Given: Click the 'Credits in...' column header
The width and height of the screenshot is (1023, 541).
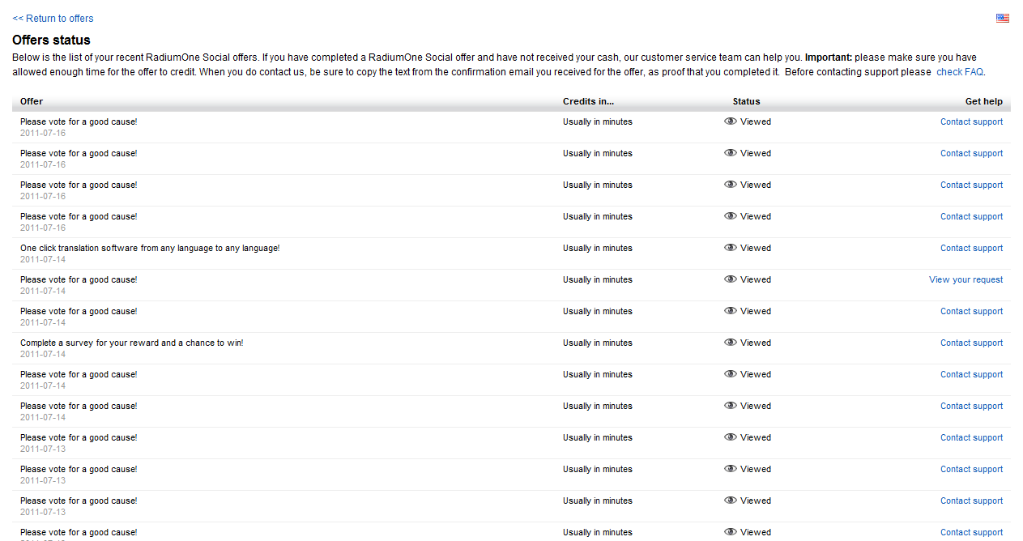Looking at the screenshot, I should click(588, 101).
